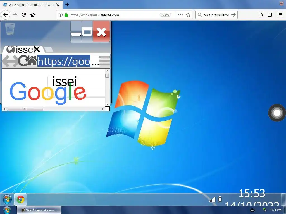Viewport: 286px width, 214px height.
Task: Minimize the simulated Chrome window
Action: (76, 31)
